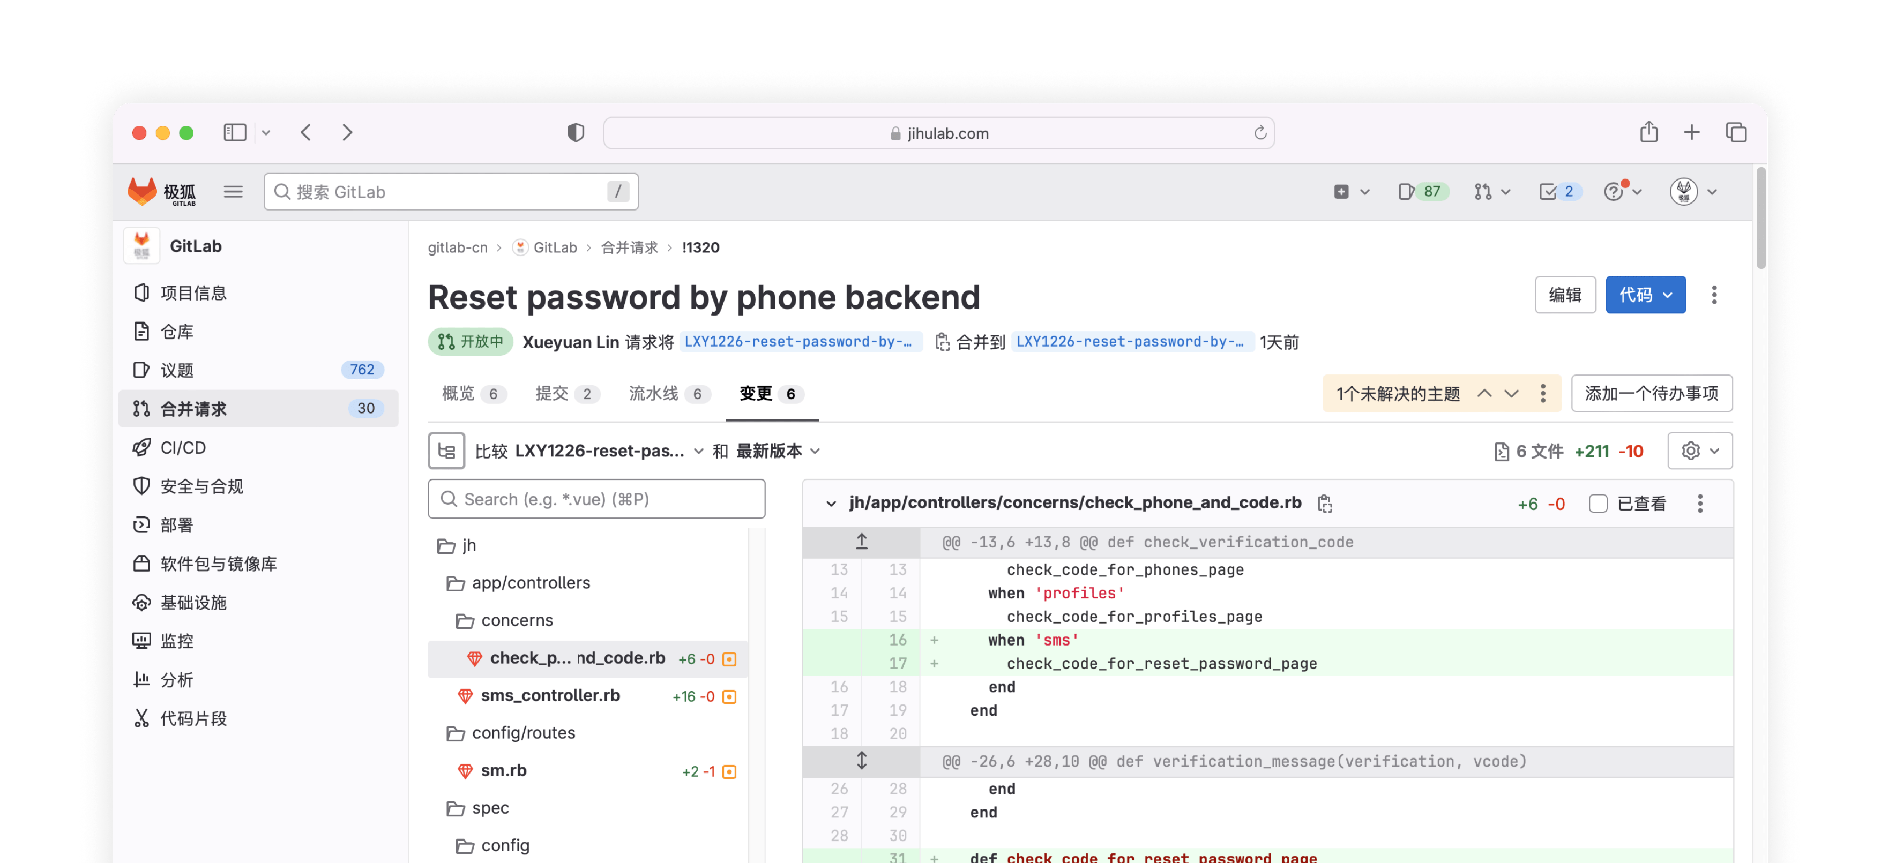Screen dimensions: 1881x863
Task: Click the GitLab fox logo in the navbar
Action: click(161, 191)
